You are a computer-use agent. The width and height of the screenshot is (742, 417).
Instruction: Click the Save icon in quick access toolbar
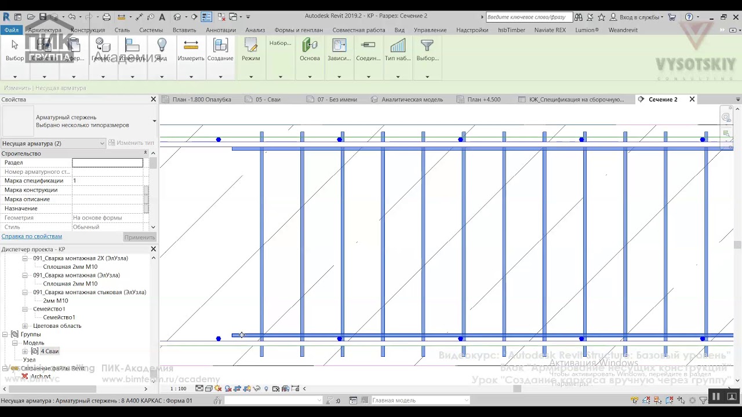coord(42,17)
